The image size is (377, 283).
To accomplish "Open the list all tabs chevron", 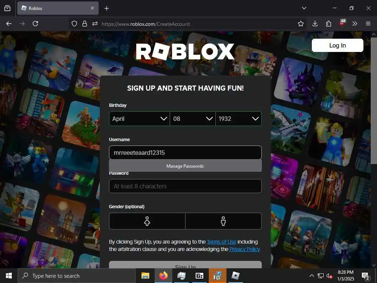I will (x=304, y=8).
